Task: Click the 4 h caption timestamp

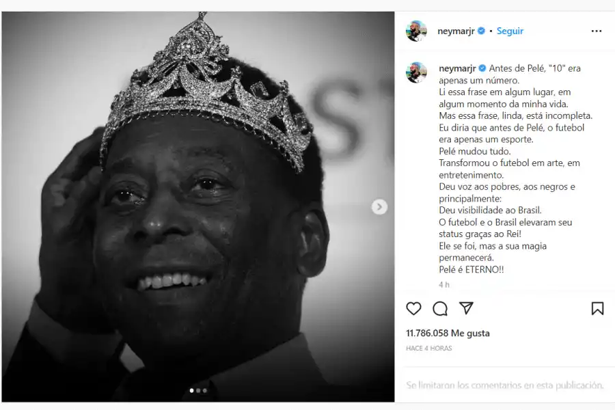Action: (x=444, y=285)
